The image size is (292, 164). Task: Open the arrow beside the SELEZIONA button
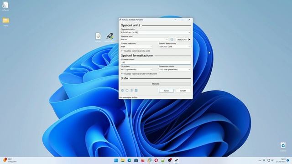point(190,40)
